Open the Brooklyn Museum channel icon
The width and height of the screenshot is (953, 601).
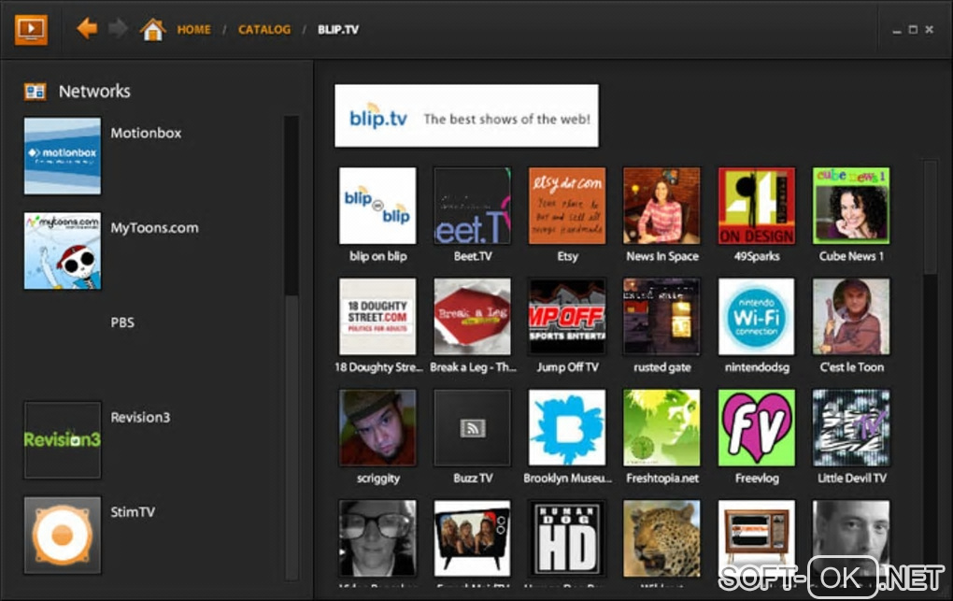(567, 428)
